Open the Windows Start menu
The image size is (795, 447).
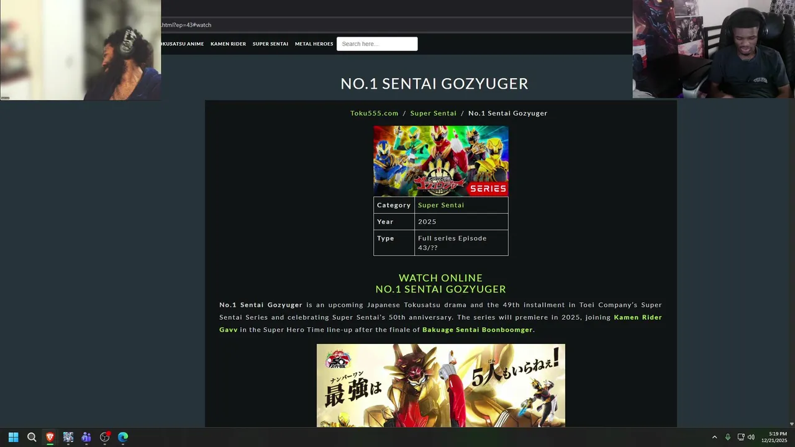(x=13, y=437)
